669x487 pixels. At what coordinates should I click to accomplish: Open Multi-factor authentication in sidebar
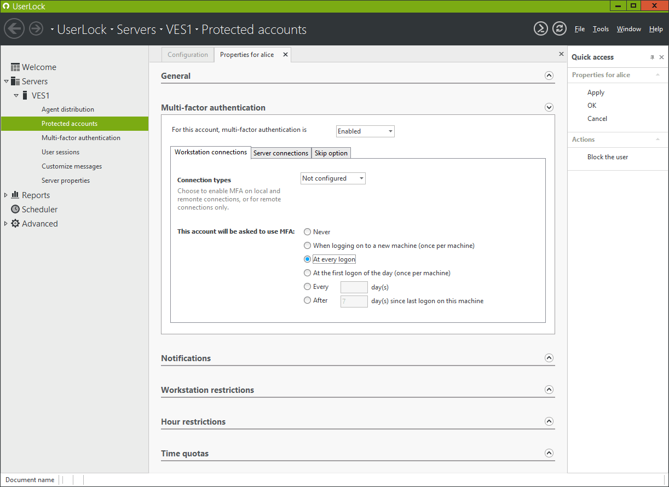pos(81,138)
